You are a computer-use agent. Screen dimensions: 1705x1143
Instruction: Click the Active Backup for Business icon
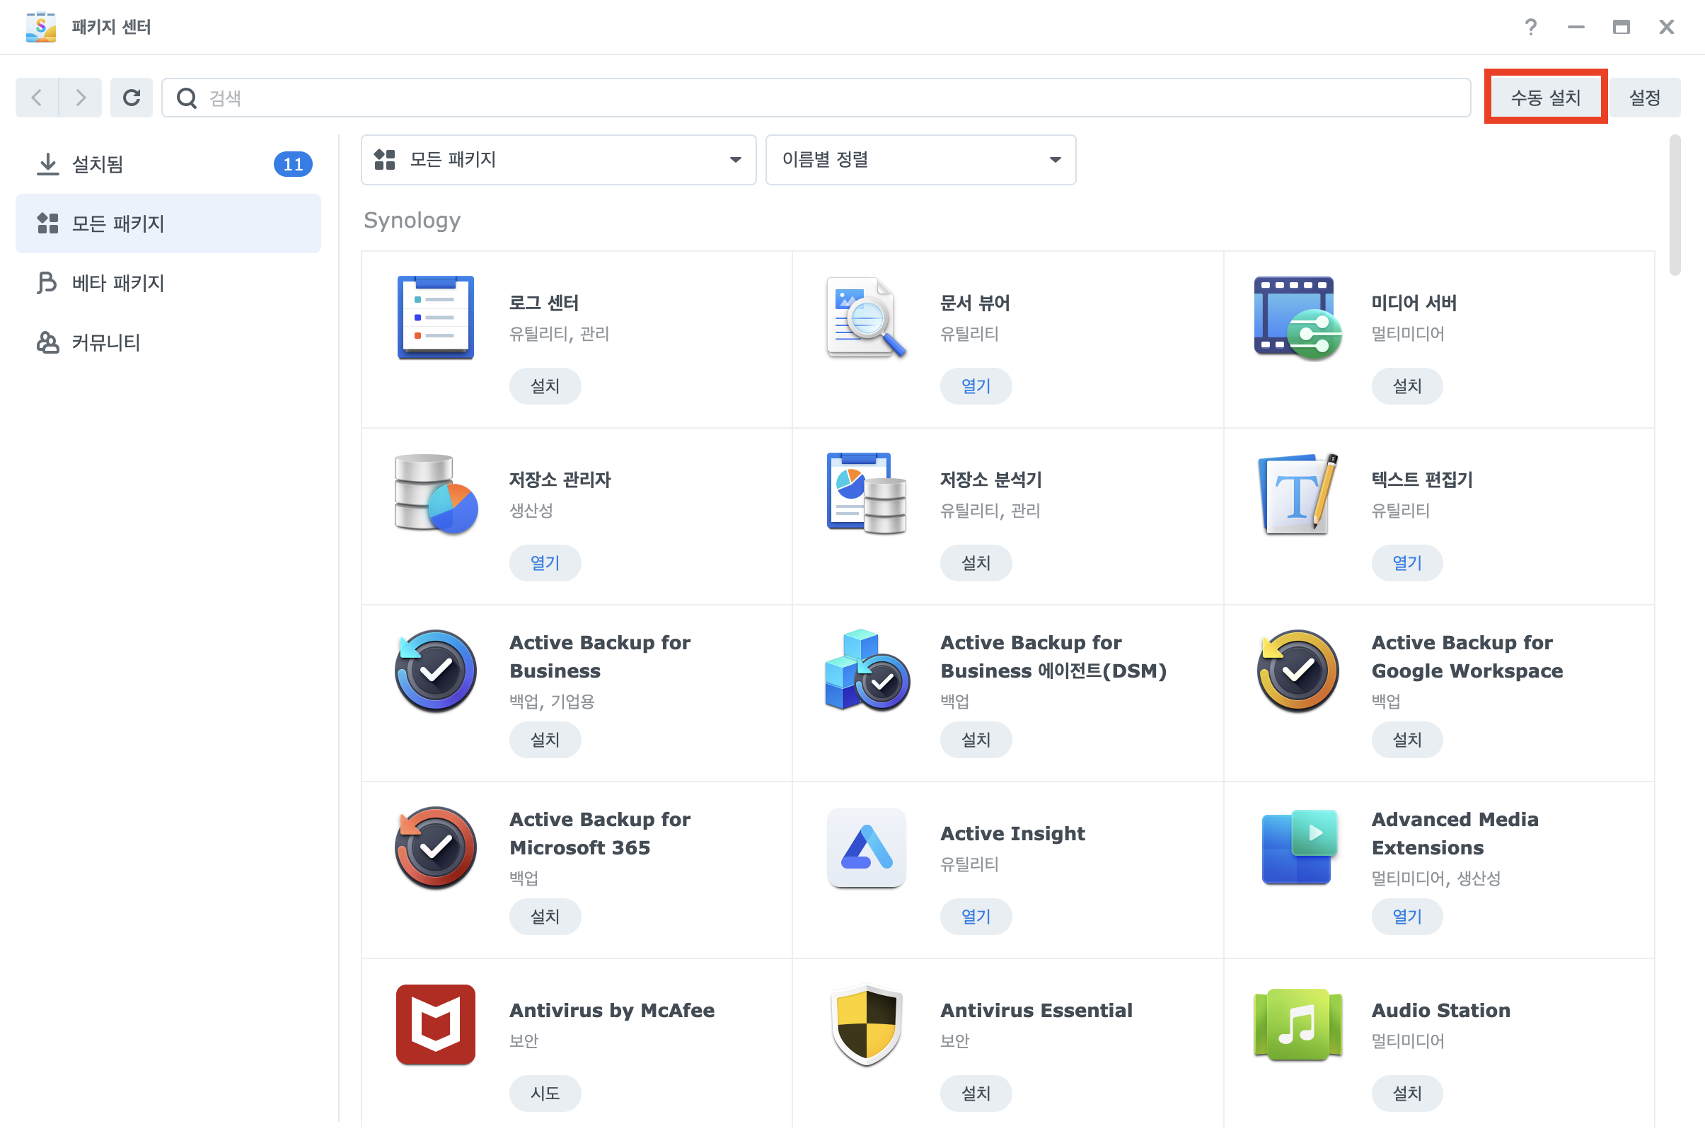pyautogui.click(x=435, y=670)
